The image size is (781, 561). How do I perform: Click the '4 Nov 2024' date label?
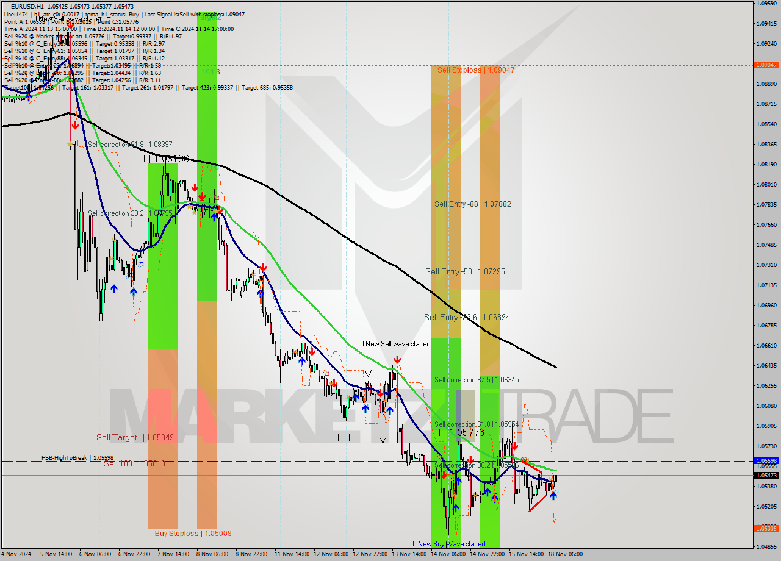(x=16, y=554)
